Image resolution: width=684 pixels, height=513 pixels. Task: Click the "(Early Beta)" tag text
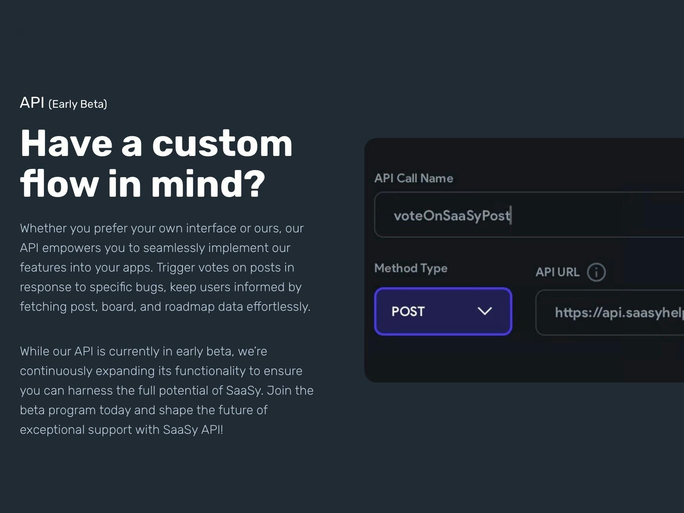78,104
